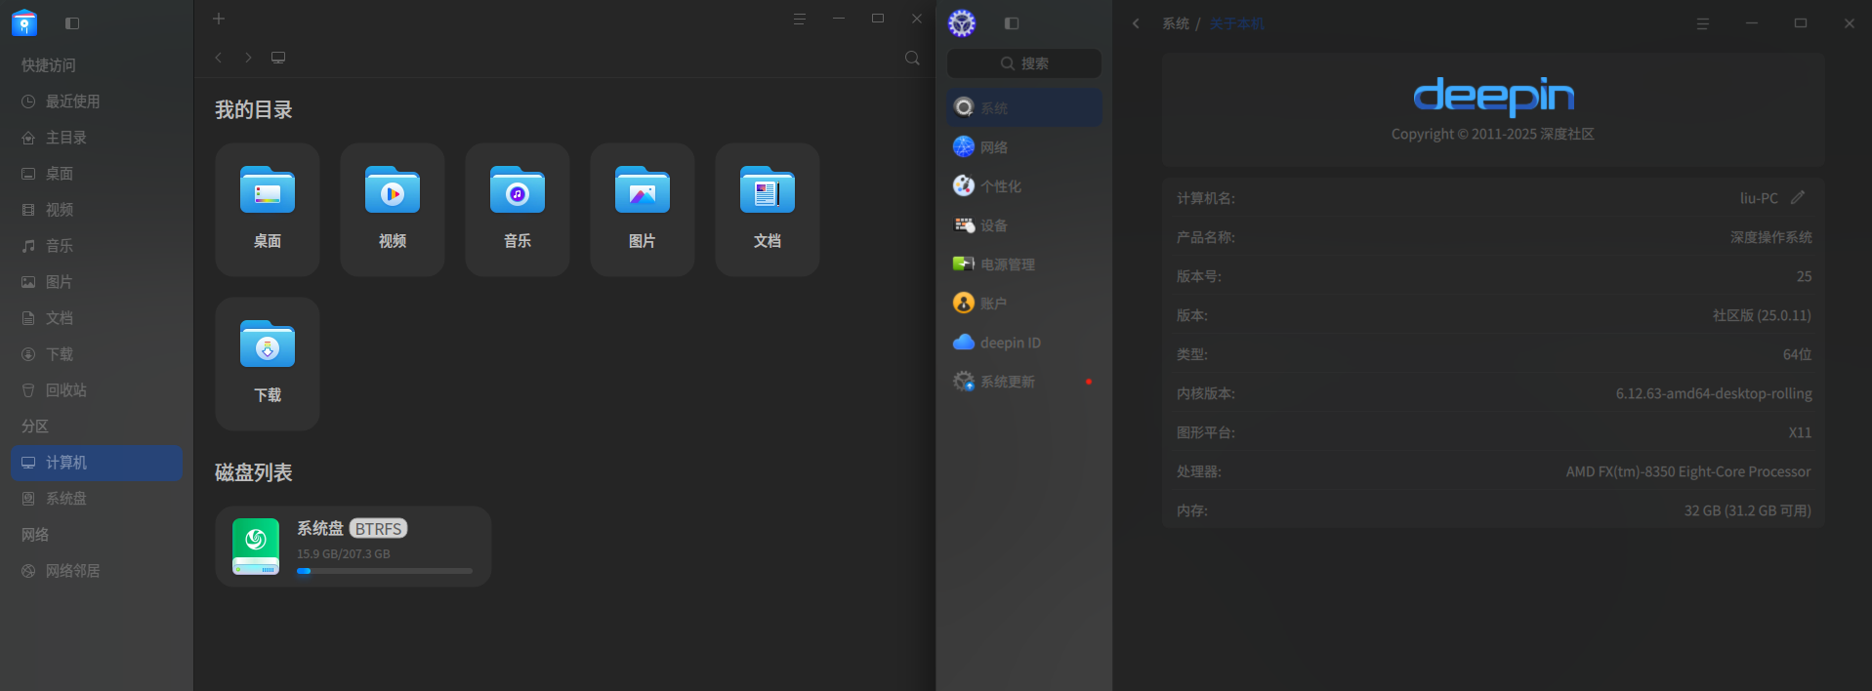Open the 系统盘 BTRFS disk icon
The image size is (1872, 691).
pyautogui.click(x=256, y=547)
